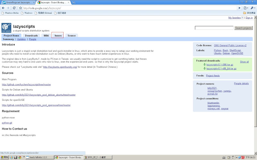
Task: Click the Go arrow beside address bar
Action: pyautogui.click(x=239, y=8)
